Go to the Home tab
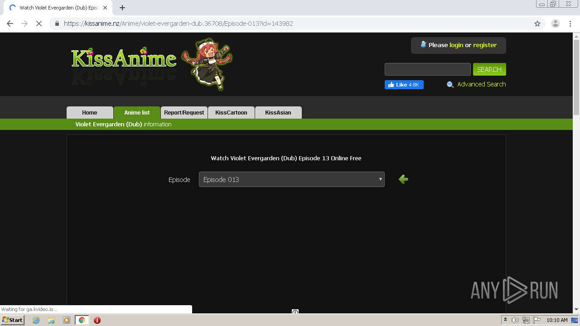The width and height of the screenshot is (580, 326). pyautogui.click(x=90, y=113)
